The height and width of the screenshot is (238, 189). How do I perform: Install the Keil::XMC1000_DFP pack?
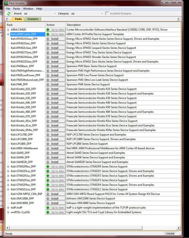click(x=55, y=199)
